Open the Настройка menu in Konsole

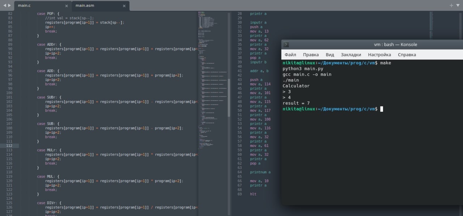[379, 55]
